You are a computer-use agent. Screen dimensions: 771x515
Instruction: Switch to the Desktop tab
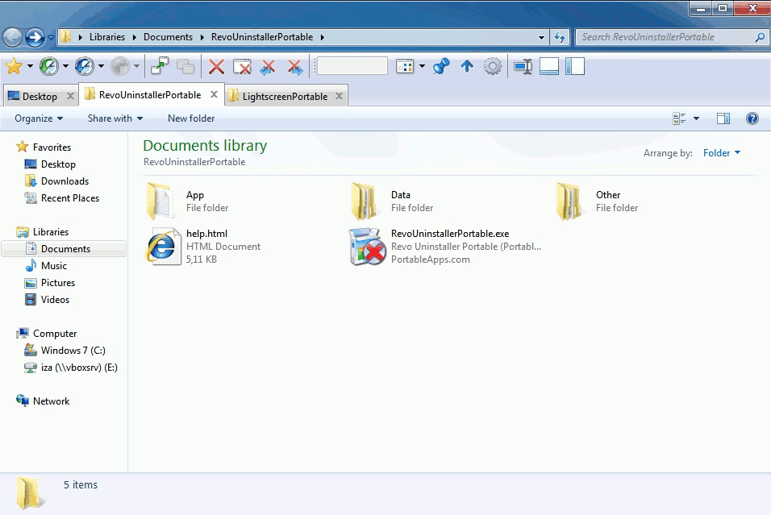(x=40, y=97)
